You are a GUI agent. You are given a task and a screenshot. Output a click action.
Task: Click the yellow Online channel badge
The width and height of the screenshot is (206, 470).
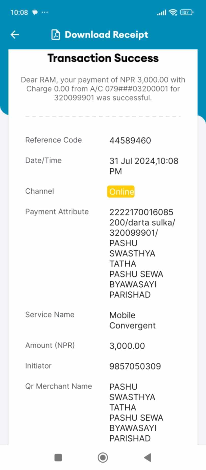coord(121,192)
